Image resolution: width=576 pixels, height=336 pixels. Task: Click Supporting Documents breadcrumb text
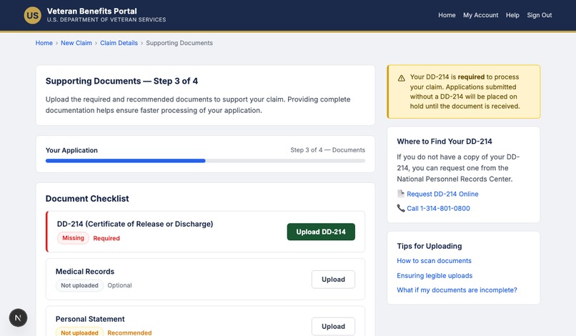(179, 43)
